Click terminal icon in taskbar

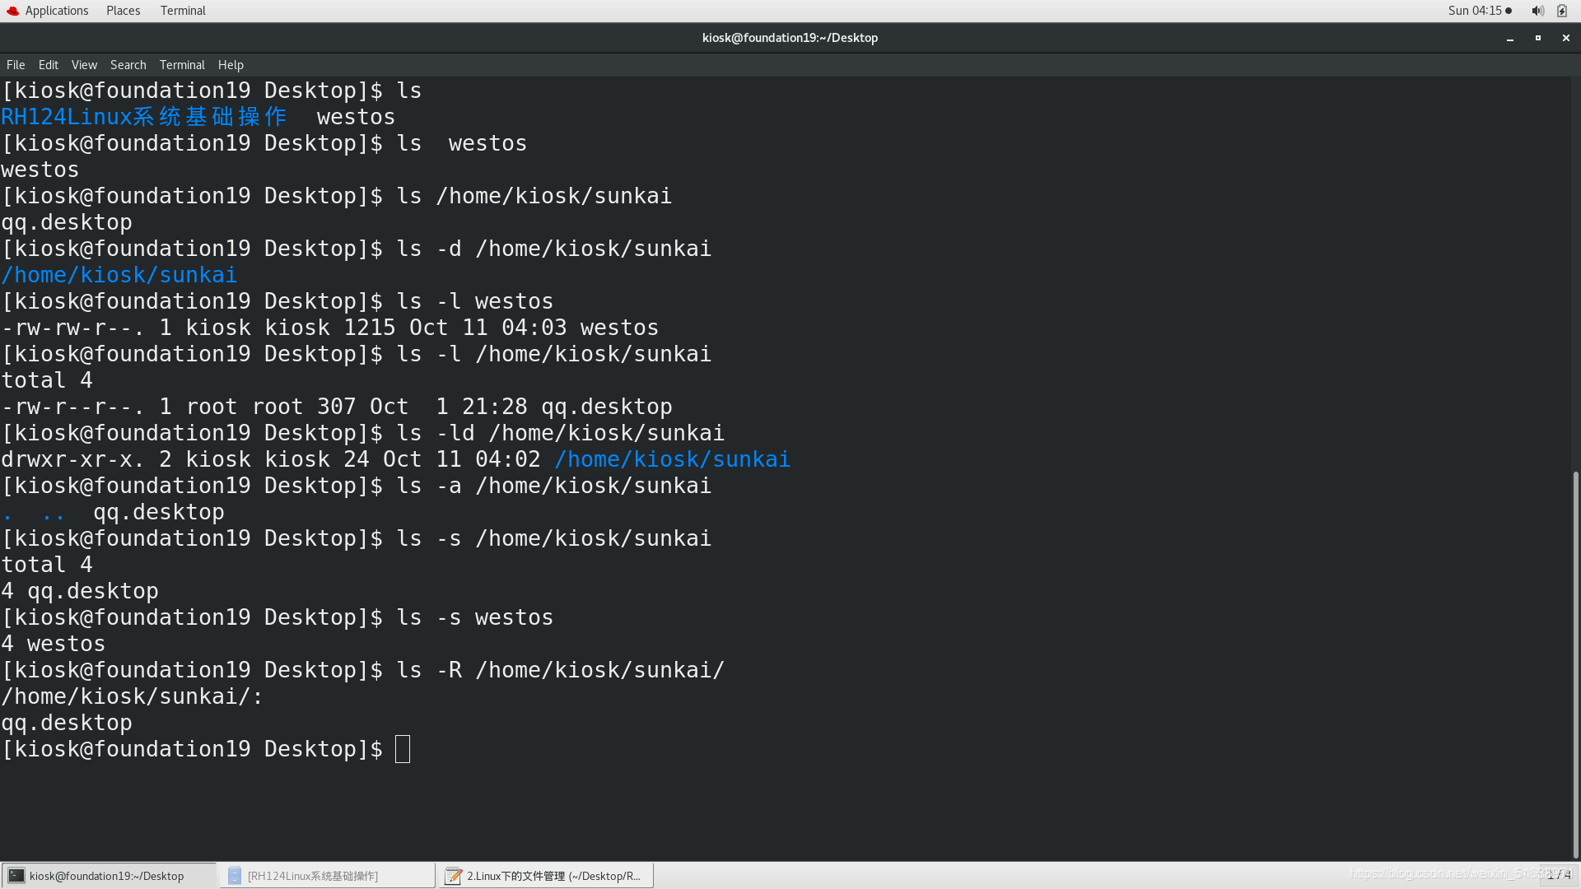pos(16,876)
